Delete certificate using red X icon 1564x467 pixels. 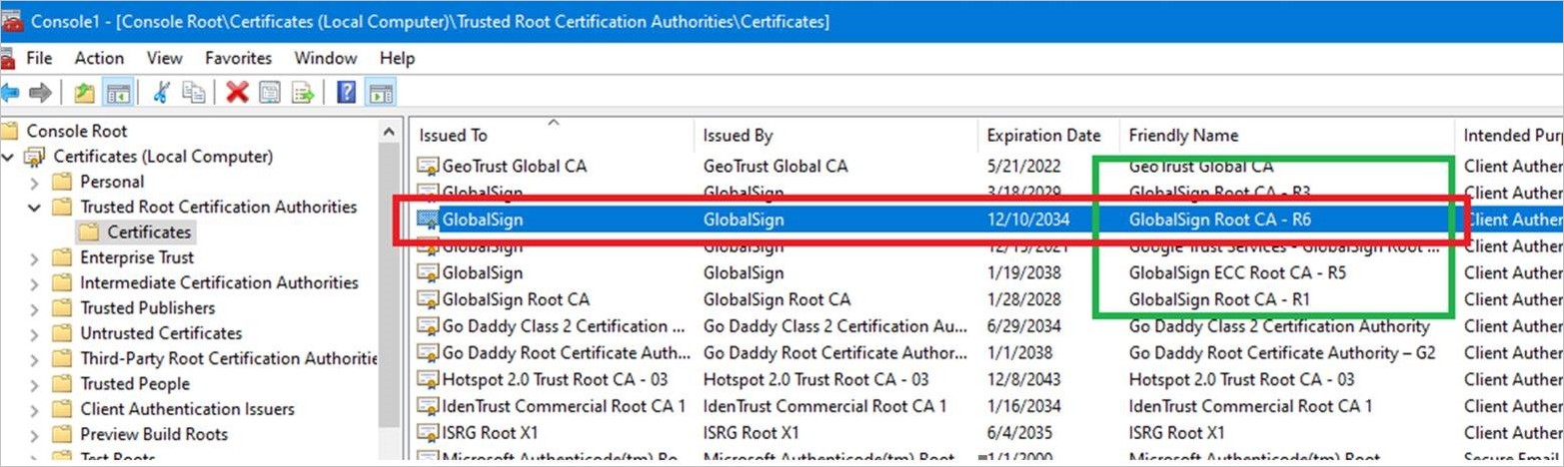[x=237, y=93]
